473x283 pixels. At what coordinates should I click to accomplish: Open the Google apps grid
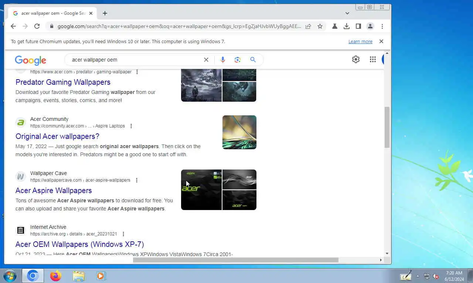(x=373, y=59)
